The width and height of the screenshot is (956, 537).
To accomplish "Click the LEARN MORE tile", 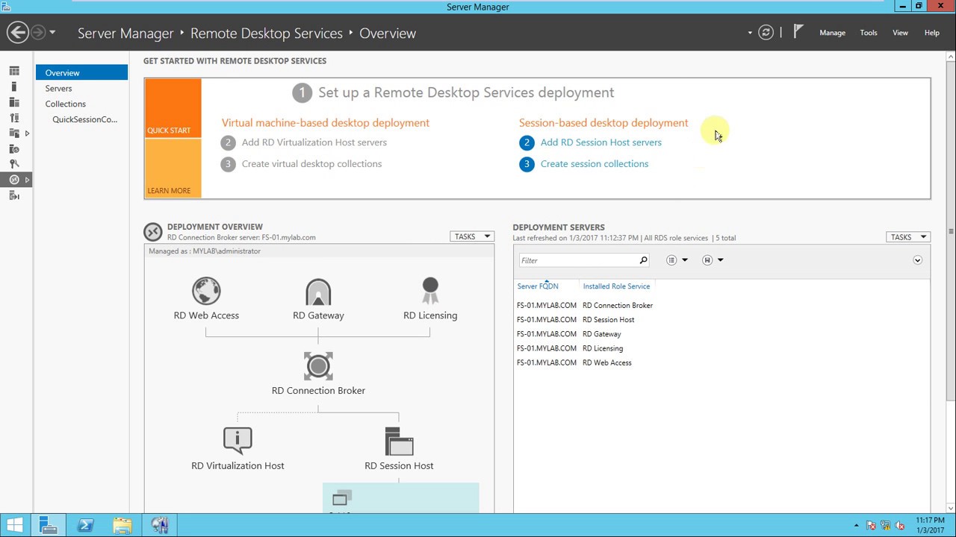I will click(173, 168).
